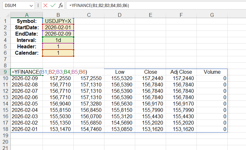
Task: Select row 7 header
Action: tap(5, 59)
